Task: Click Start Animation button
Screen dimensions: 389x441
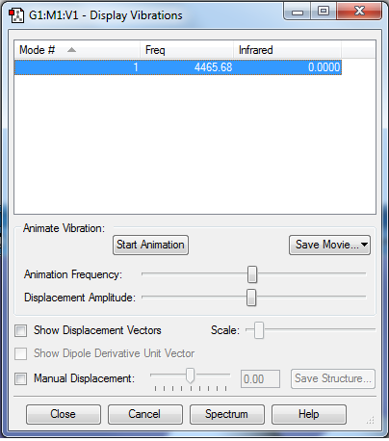Action: pyautogui.click(x=150, y=245)
